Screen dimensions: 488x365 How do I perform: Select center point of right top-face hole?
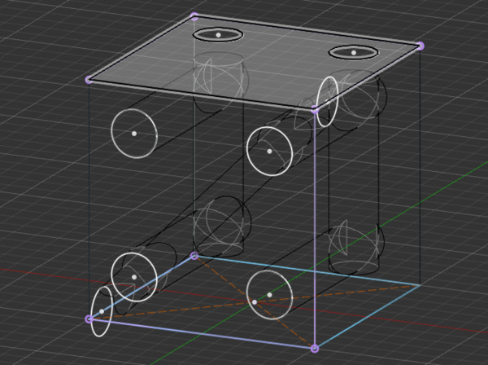click(x=354, y=53)
